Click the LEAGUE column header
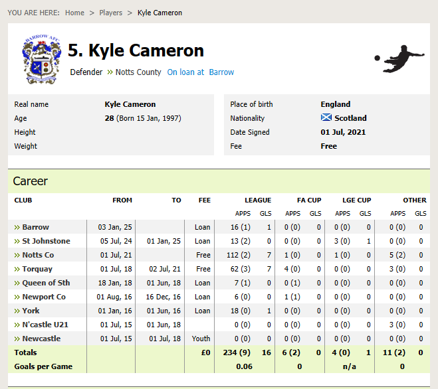Image resolution: width=438 pixels, height=389 pixels. click(x=258, y=200)
